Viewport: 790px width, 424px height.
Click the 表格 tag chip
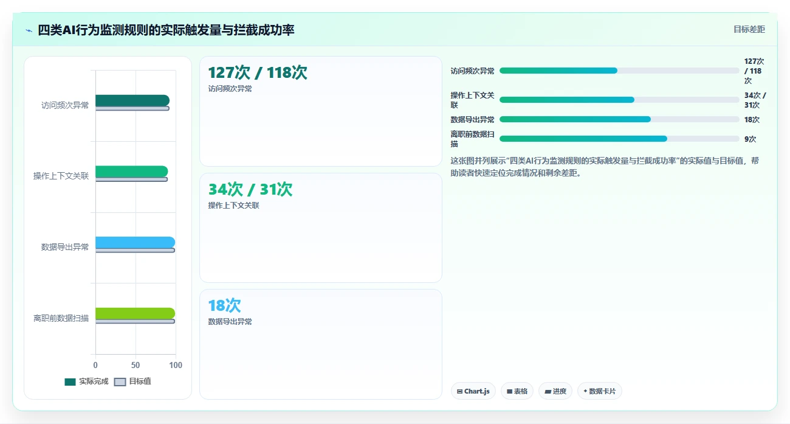click(517, 391)
